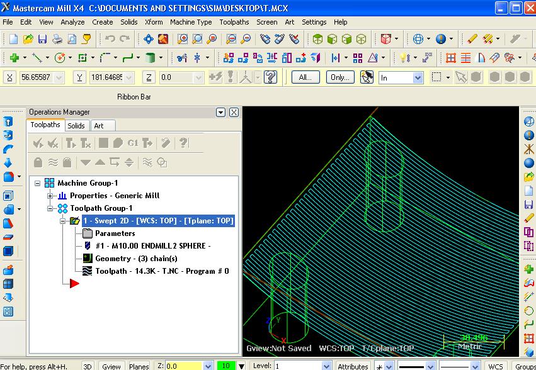Viewport: 536px width, 370px height.
Task: Click the Create point green plus icon
Action: pos(14,58)
